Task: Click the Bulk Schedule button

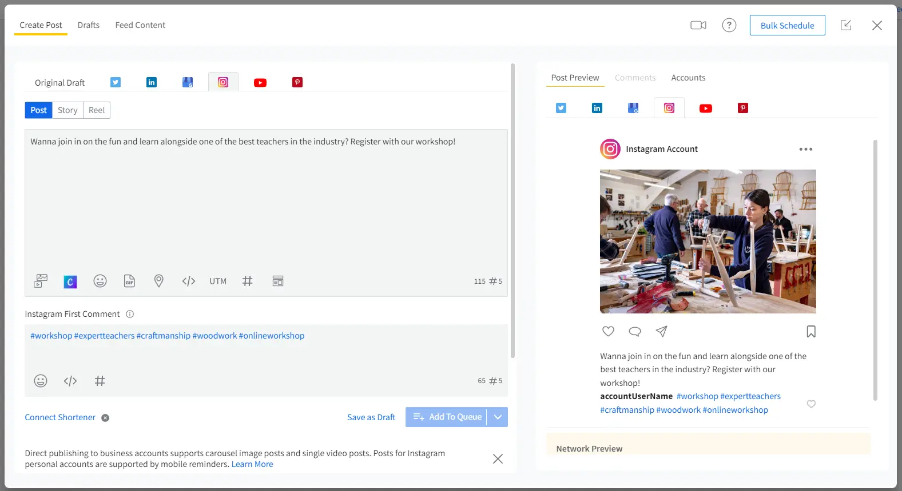Action: [x=787, y=25]
